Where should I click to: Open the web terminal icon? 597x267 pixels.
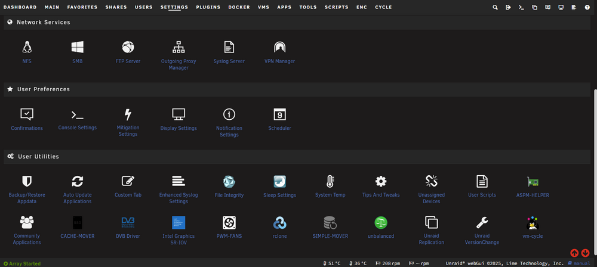521,7
